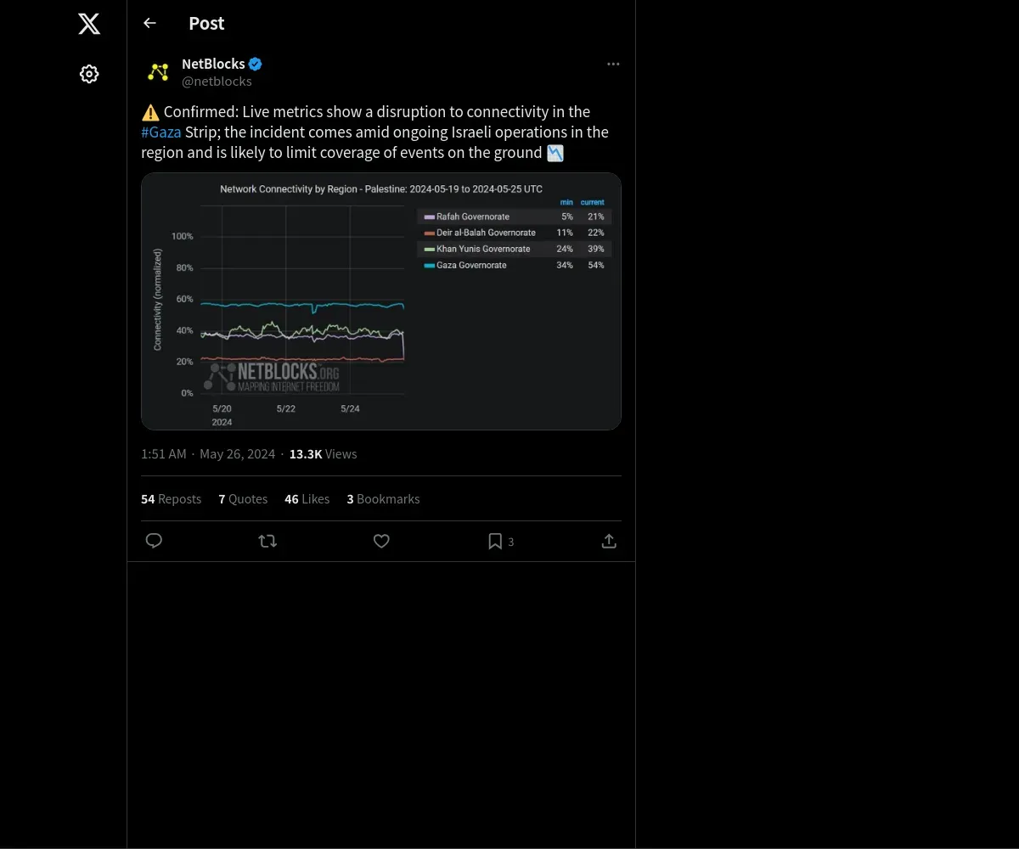1019x849 pixels.
Task: Open the three-dot post options menu
Action: (x=613, y=65)
